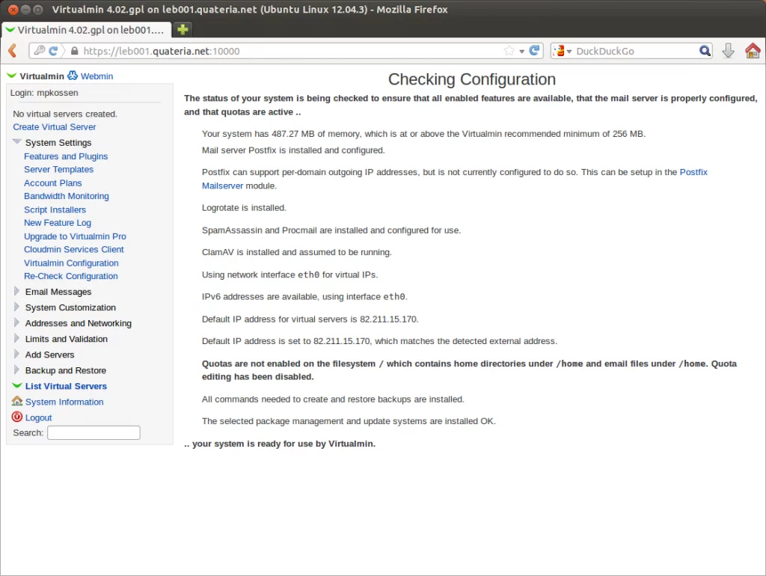Switch to Virtualmin mode label

point(42,76)
